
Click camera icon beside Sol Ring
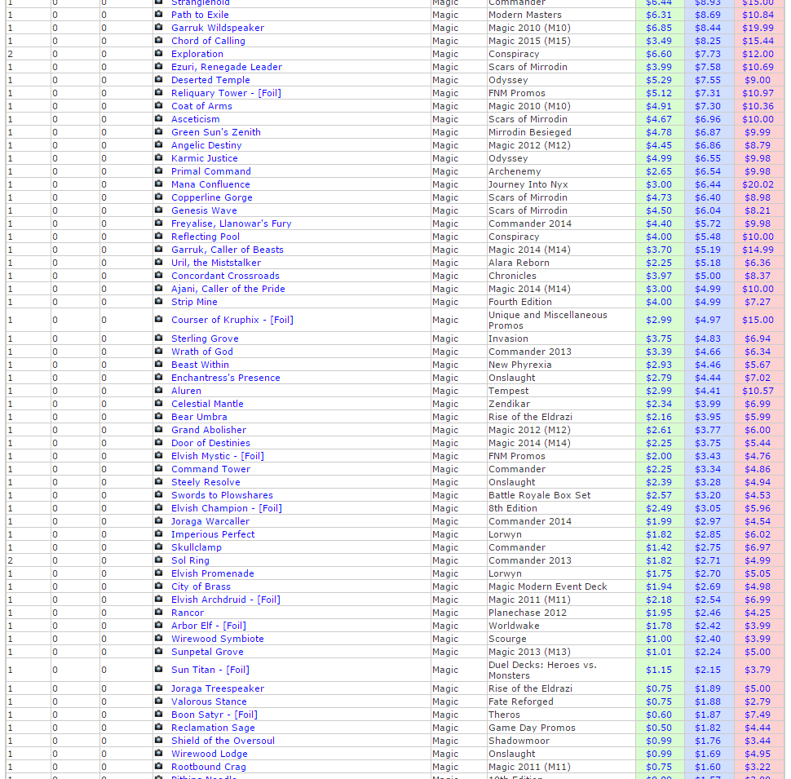click(x=158, y=560)
